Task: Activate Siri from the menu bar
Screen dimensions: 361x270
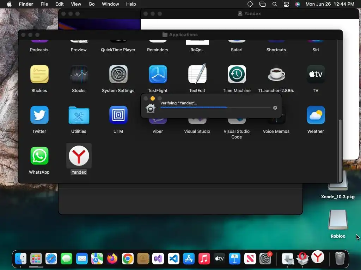Action: [298, 4]
